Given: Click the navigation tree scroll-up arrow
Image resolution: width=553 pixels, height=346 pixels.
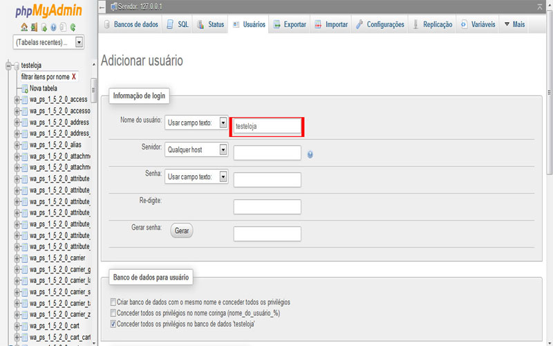Looking at the screenshot, I should (x=93, y=64).
